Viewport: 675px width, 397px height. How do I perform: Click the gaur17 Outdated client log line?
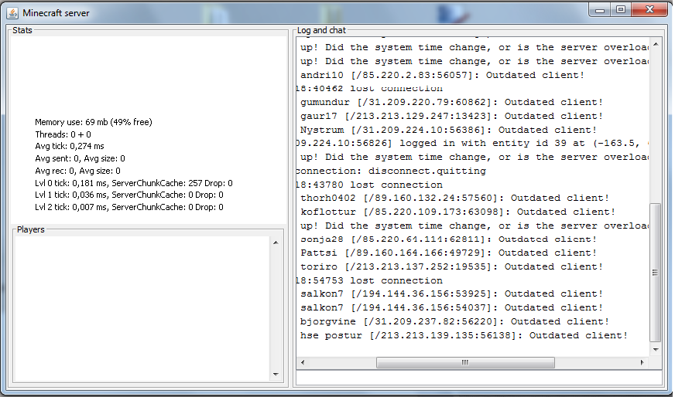tap(451, 116)
